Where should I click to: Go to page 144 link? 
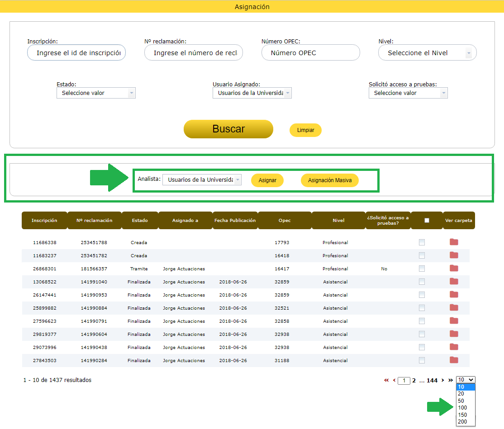(432, 381)
